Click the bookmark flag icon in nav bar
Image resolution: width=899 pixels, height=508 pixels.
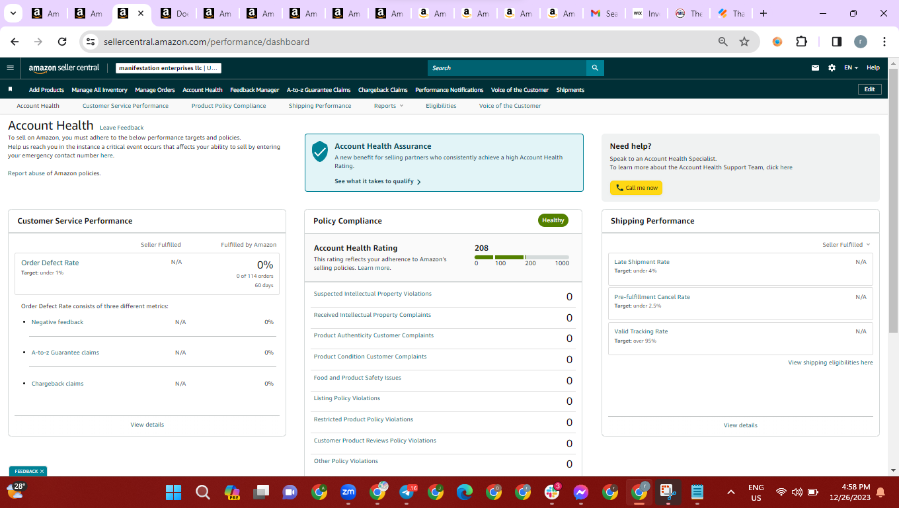pos(10,89)
